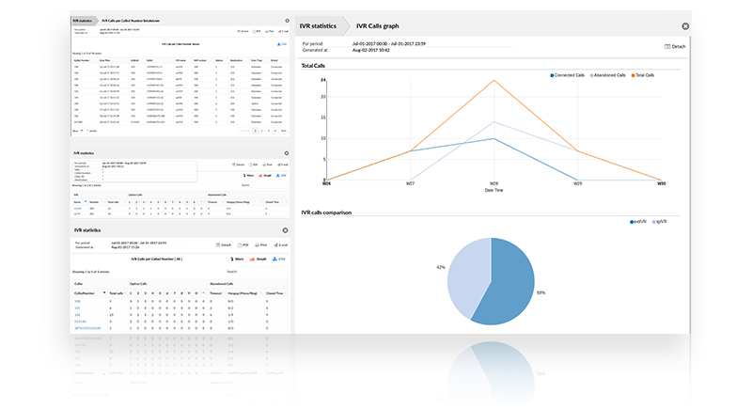
Task: Click the orange line peak at W28
Action: [x=494, y=81]
